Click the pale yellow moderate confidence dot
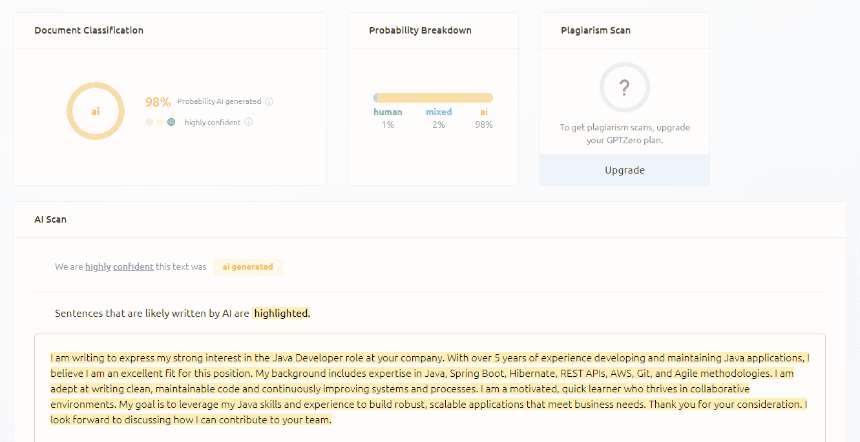The height and width of the screenshot is (442, 860). tap(160, 122)
